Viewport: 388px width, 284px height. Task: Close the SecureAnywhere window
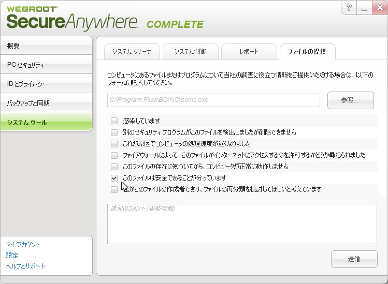(x=380, y=8)
